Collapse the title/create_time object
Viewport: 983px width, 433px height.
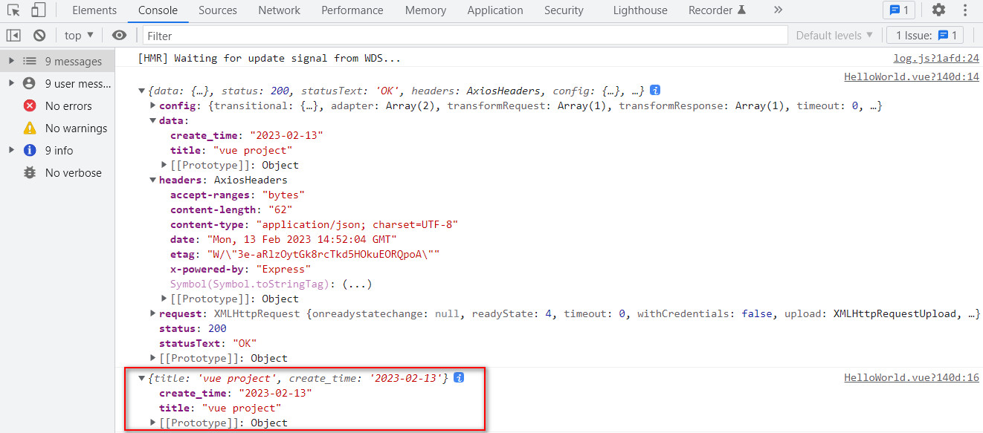pos(141,378)
